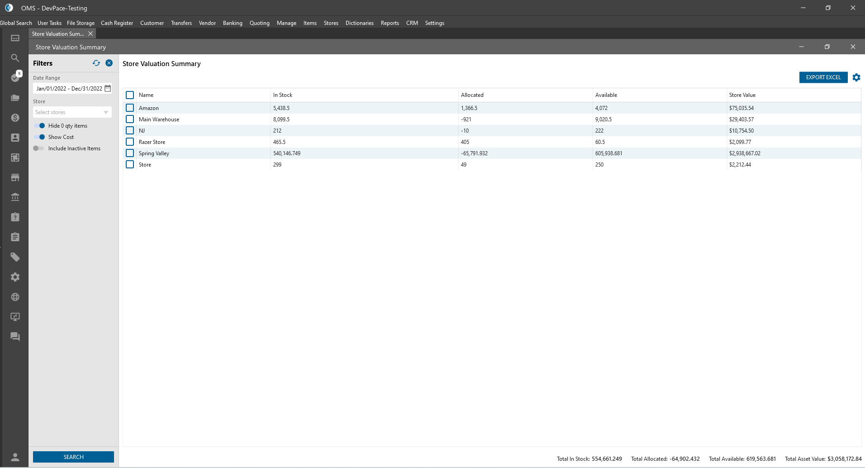
Task: Open the Vendor menu
Action: pyautogui.click(x=207, y=23)
